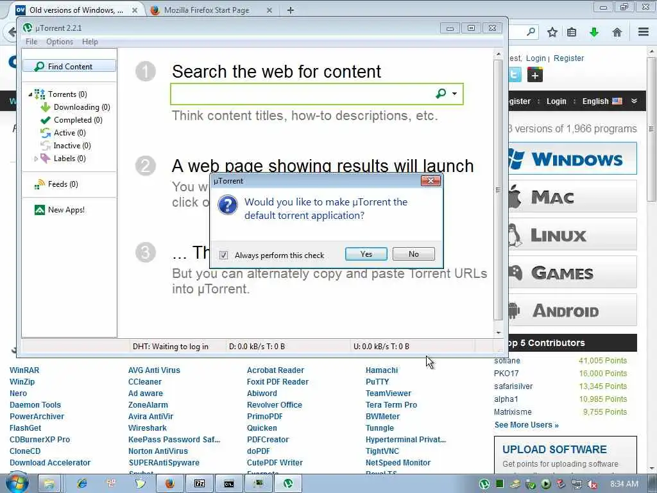Open the CCleaner link
The height and width of the screenshot is (493, 657).
145,382
